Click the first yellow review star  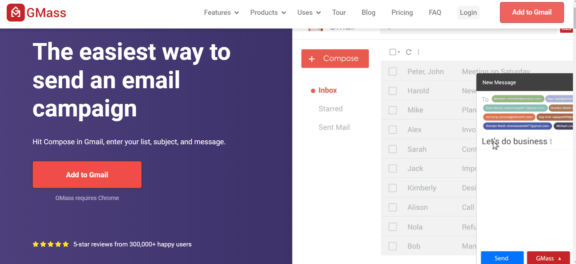[x=36, y=244]
